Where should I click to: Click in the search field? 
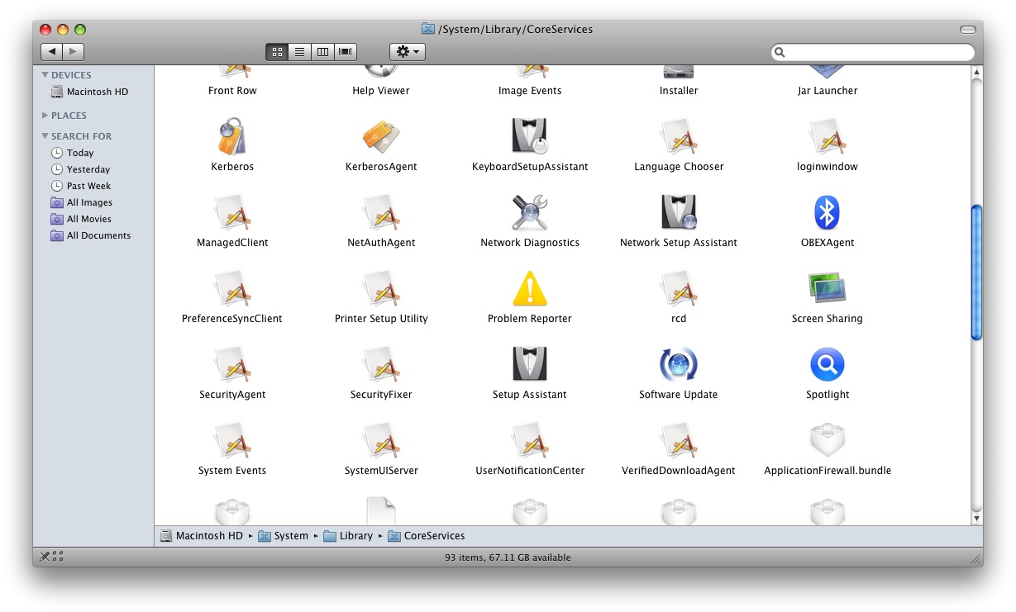[873, 52]
